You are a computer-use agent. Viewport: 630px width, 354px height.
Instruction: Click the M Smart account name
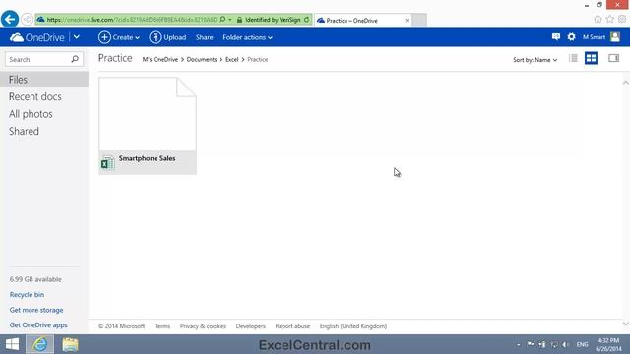click(594, 37)
